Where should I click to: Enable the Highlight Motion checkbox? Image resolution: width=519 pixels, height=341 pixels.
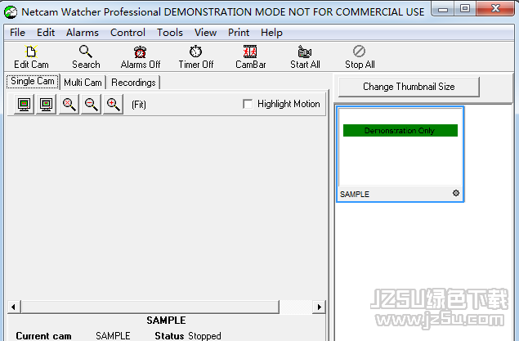(248, 104)
